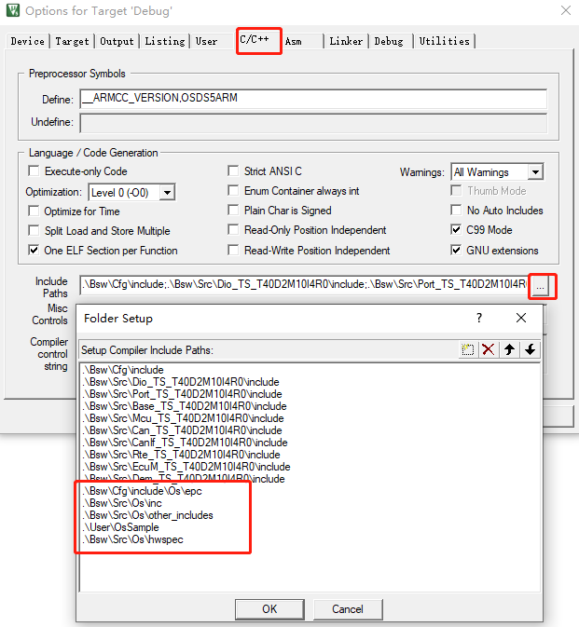Toggle Read-Write Position Independent checkbox

pos(233,250)
